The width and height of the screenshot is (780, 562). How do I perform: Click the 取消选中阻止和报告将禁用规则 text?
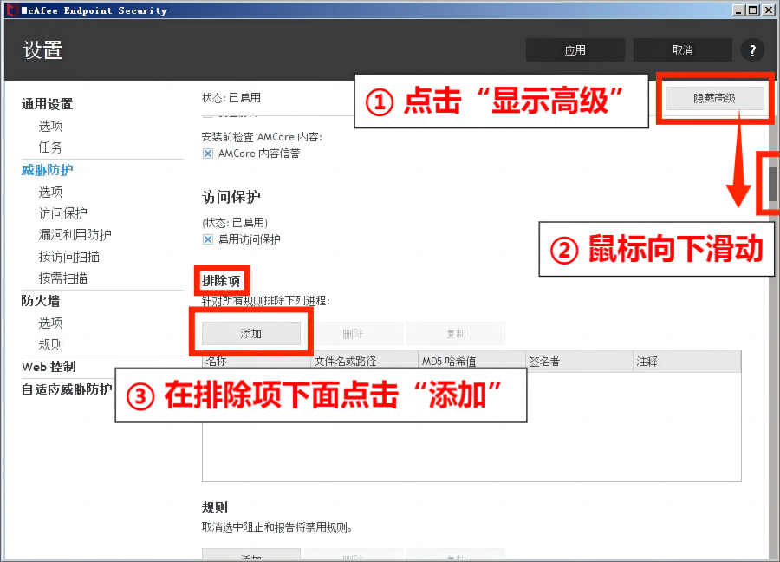[x=277, y=527]
